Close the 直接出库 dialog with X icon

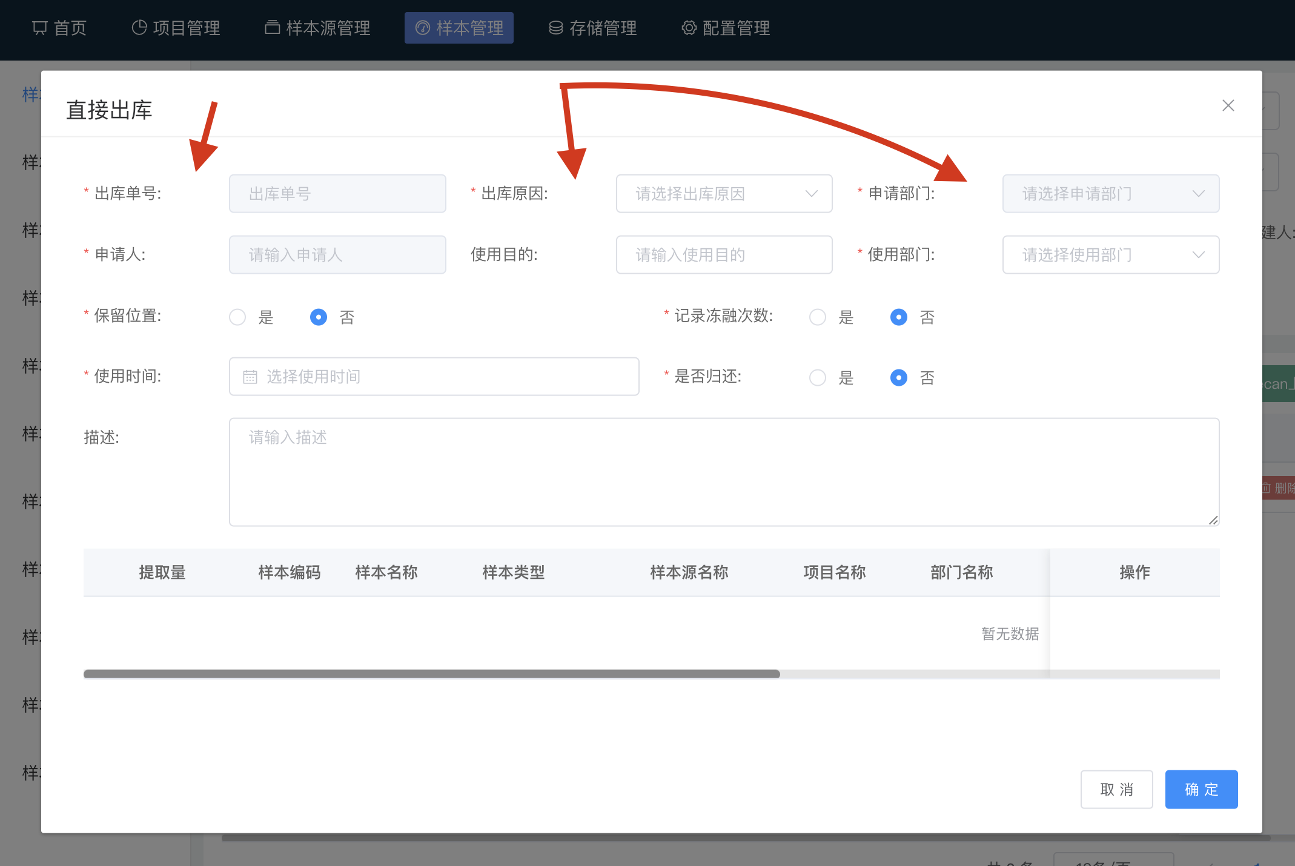point(1228,106)
